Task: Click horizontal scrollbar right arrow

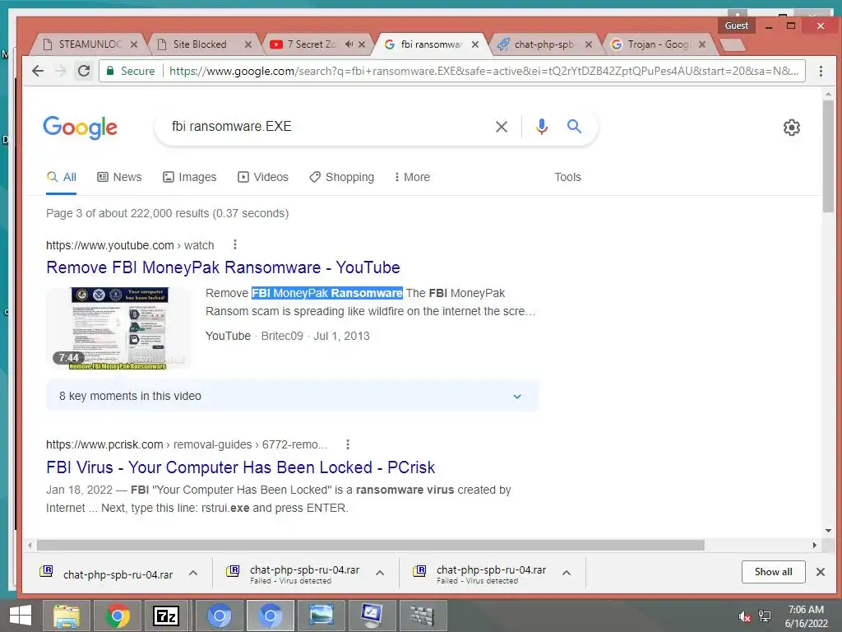Action: (x=815, y=545)
